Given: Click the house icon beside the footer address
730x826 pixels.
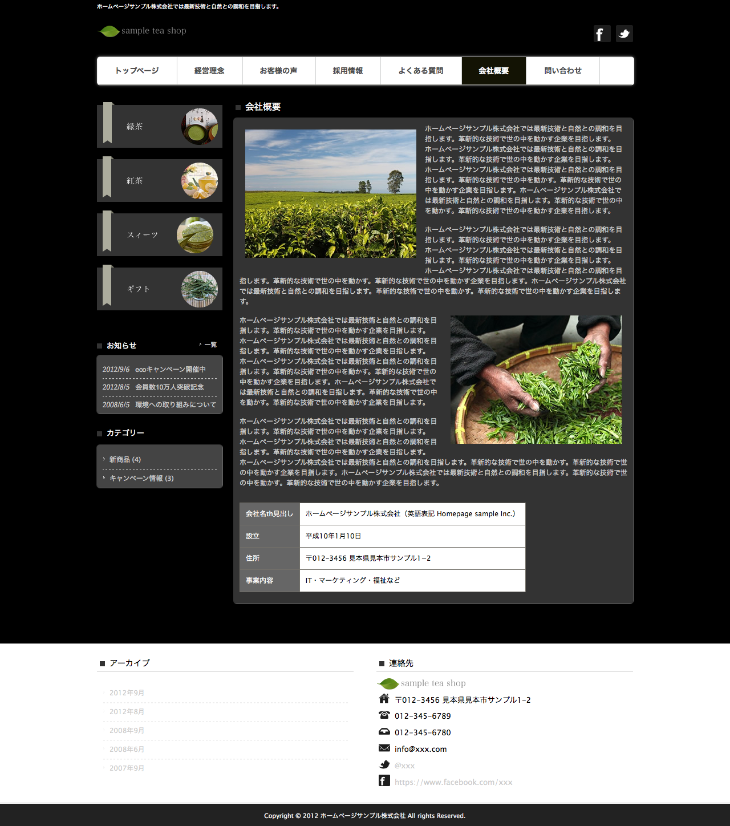Looking at the screenshot, I should point(384,699).
